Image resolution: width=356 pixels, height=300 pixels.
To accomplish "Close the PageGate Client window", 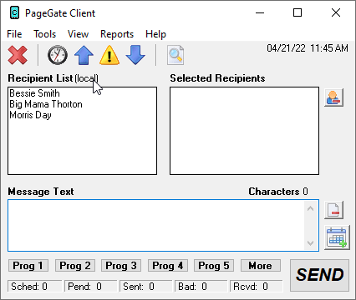I will click(x=336, y=12).
